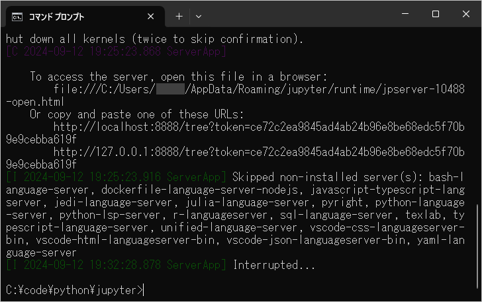Expand the new tab profile dropdown chevron
Viewport: 482px width, 302px height.
pos(198,16)
